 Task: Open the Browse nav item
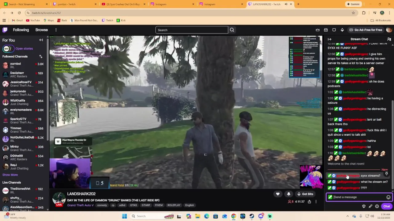pos(42,30)
